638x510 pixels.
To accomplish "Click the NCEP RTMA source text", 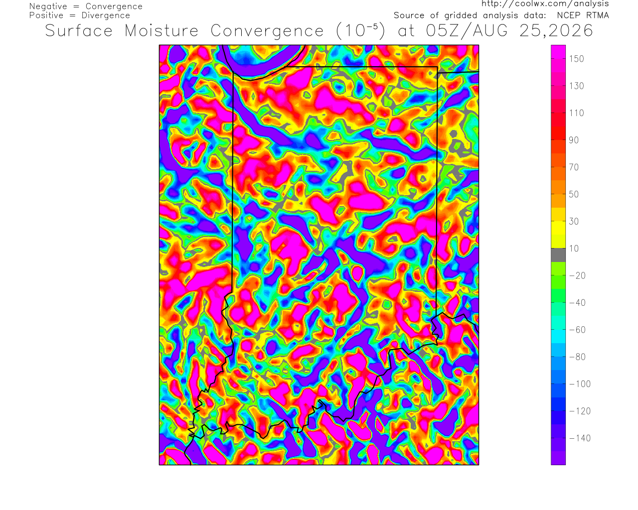I will coord(583,15).
